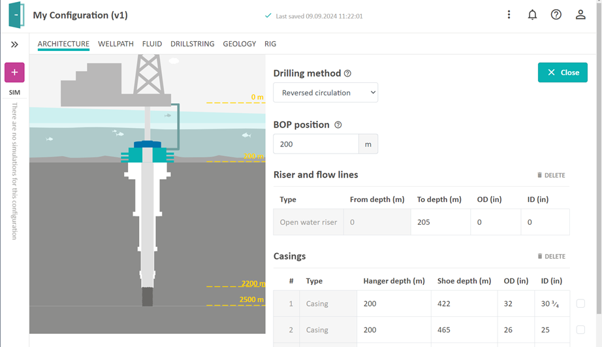Open the user account profile icon
Image resolution: width=602 pixels, height=347 pixels.
(x=580, y=14)
